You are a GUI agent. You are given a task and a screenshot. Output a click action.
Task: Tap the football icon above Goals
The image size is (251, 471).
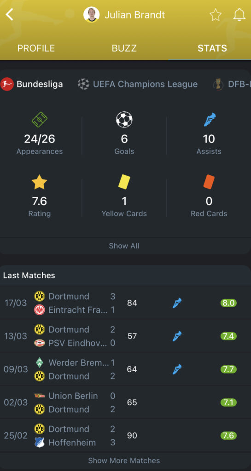coord(124,120)
